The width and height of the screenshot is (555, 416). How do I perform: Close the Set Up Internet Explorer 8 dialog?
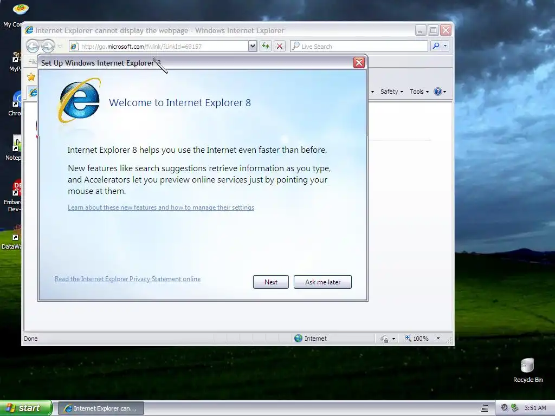[359, 63]
